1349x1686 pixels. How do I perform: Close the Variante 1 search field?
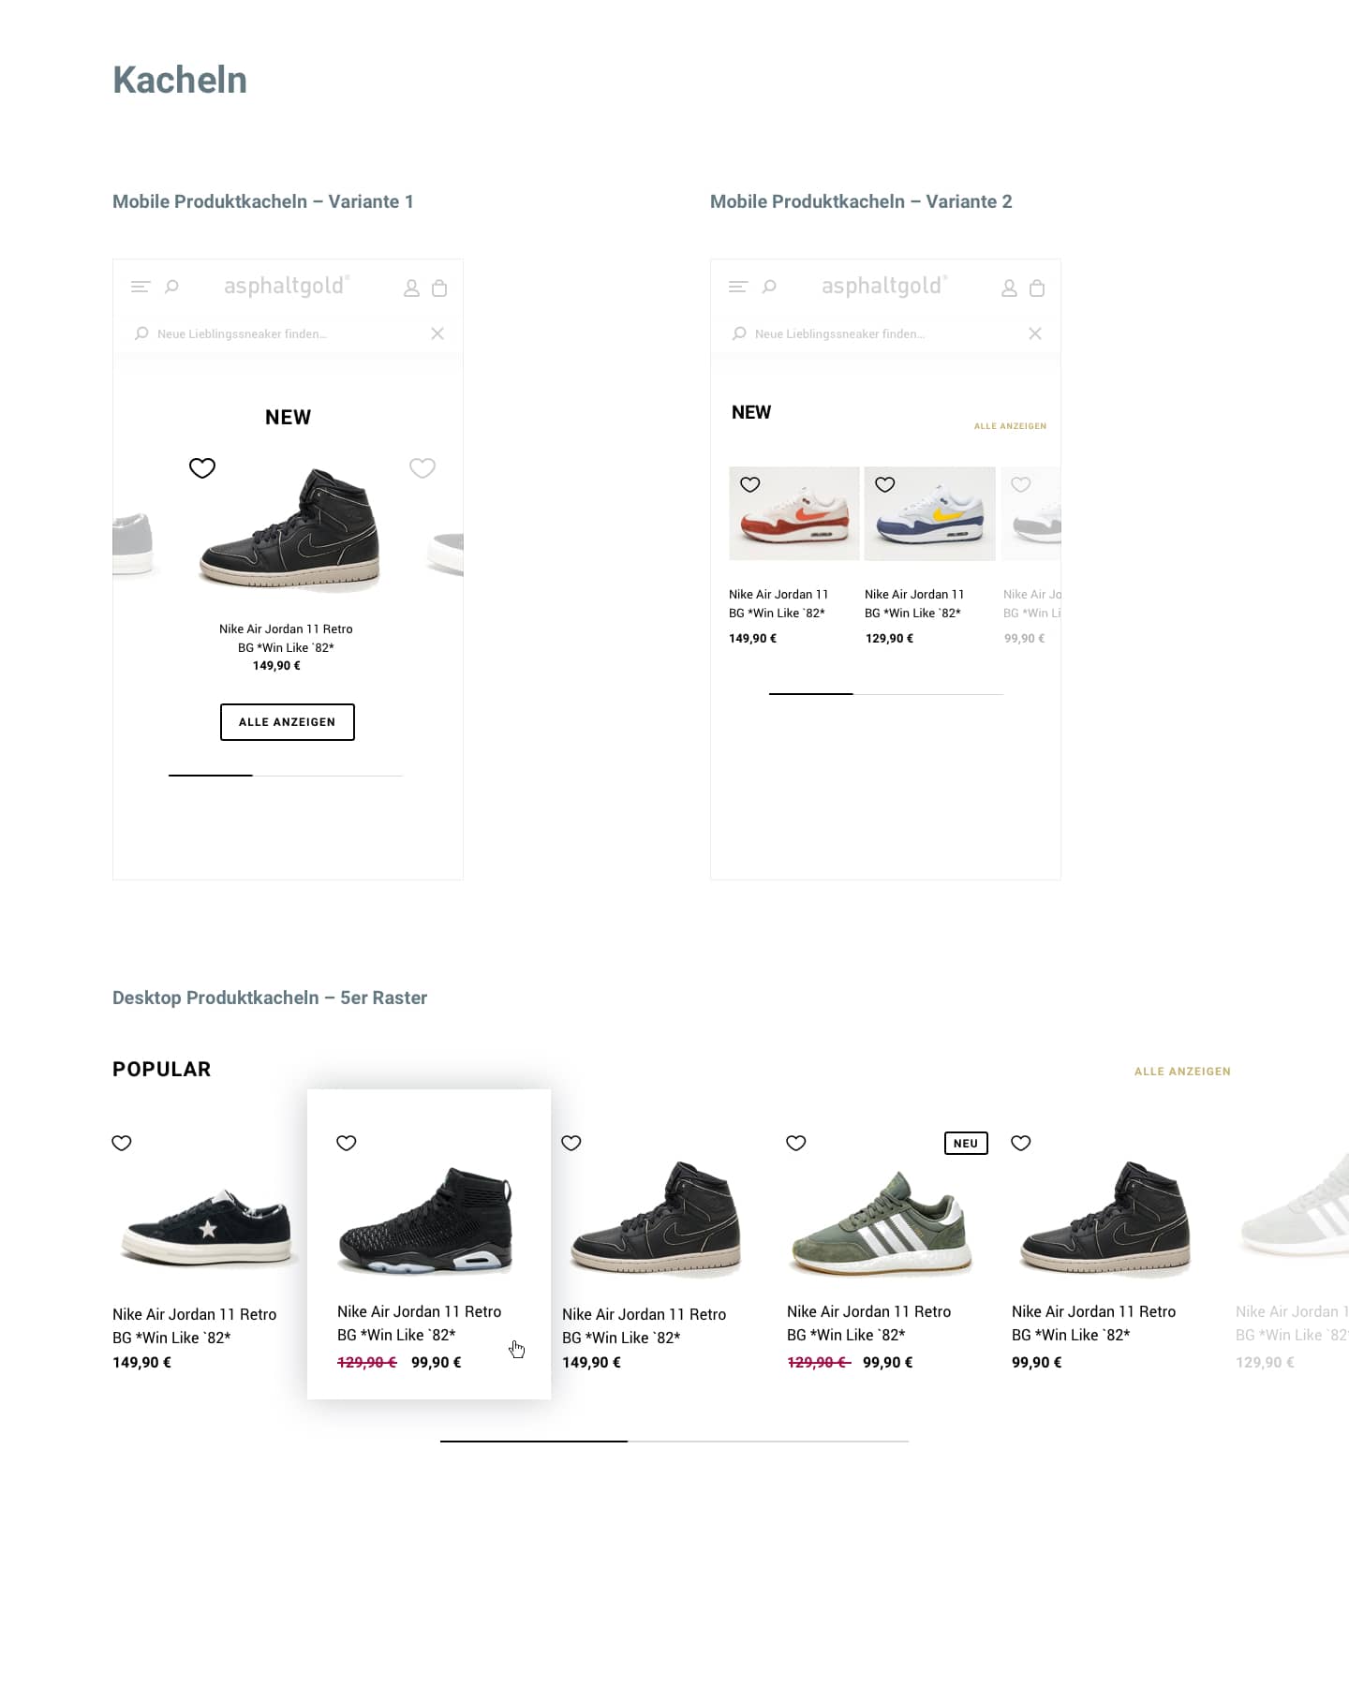click(x=437, y=333)
